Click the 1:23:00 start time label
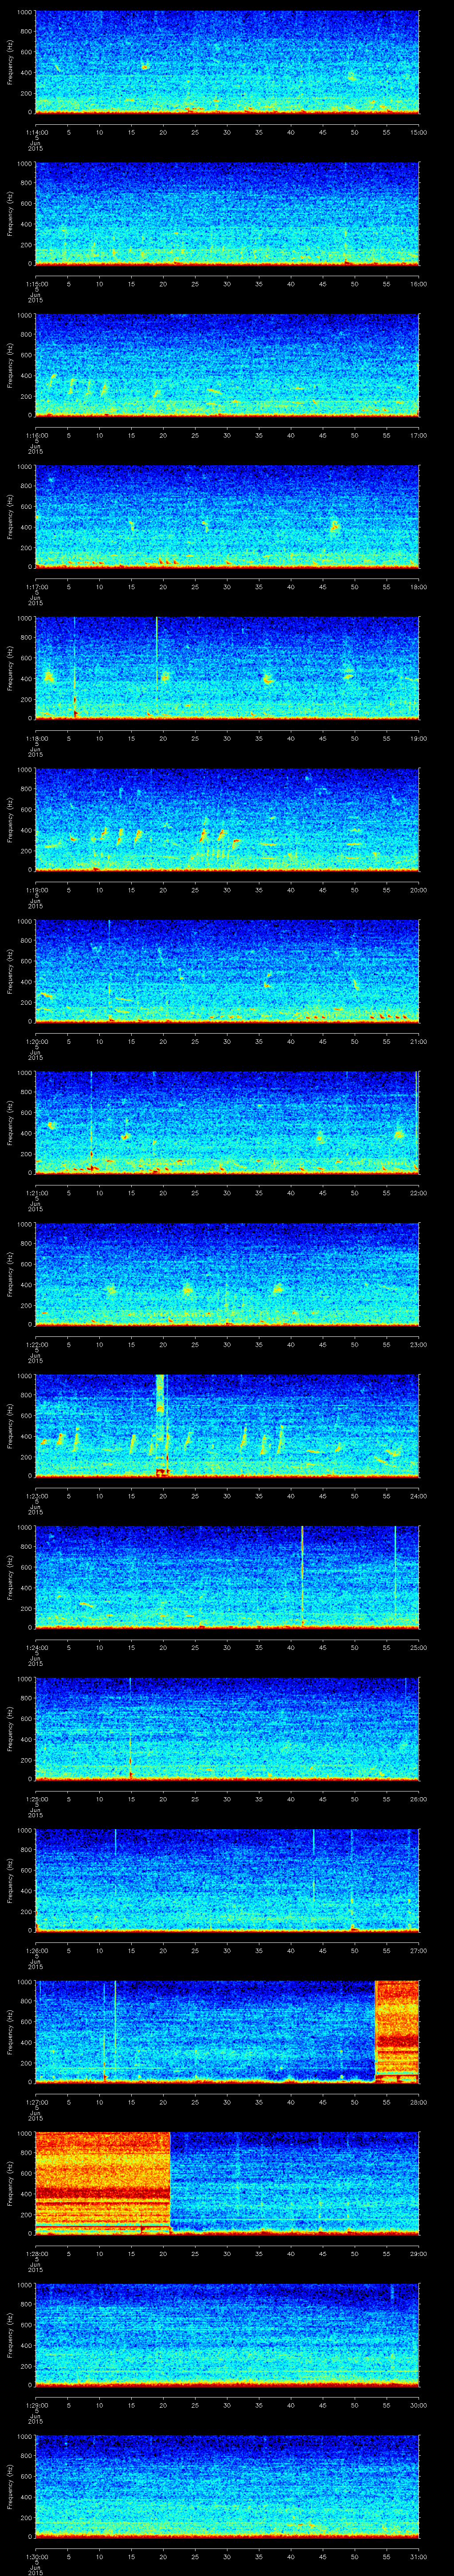Viewport: 454px width, 2576px height. pos(37,1495)
